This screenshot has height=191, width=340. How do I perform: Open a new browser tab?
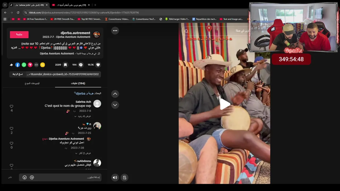point(95,5)
